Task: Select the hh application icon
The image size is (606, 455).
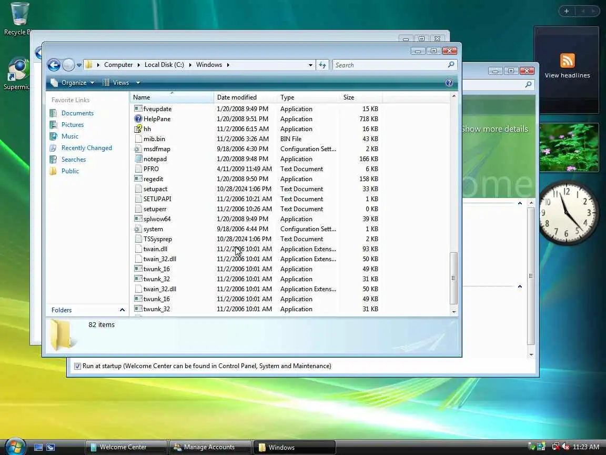Action: tap(138, 129)
